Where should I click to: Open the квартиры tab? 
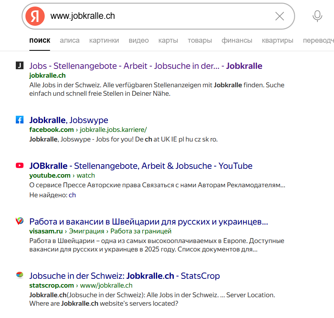click(277, 40)
